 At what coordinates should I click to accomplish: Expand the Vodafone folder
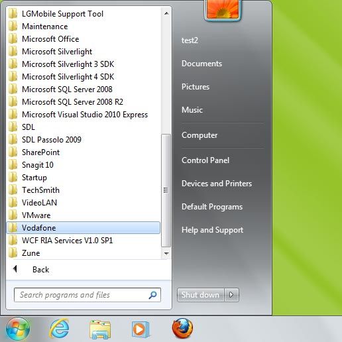tap(84, 228)
